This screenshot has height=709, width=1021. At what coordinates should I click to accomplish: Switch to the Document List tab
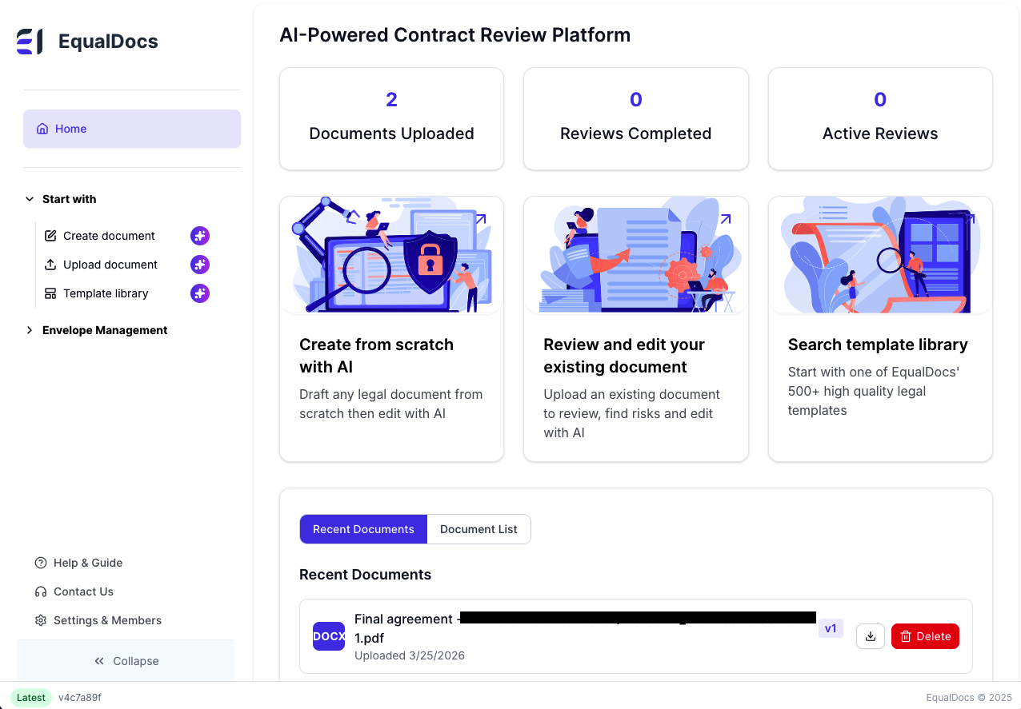[478, 529]
